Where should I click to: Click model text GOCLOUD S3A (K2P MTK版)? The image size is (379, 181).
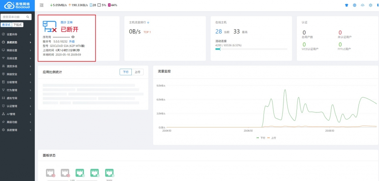click(x=67, y=46)
